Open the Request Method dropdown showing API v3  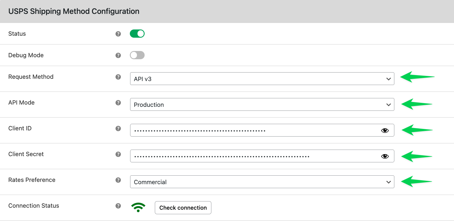[262, 78]
